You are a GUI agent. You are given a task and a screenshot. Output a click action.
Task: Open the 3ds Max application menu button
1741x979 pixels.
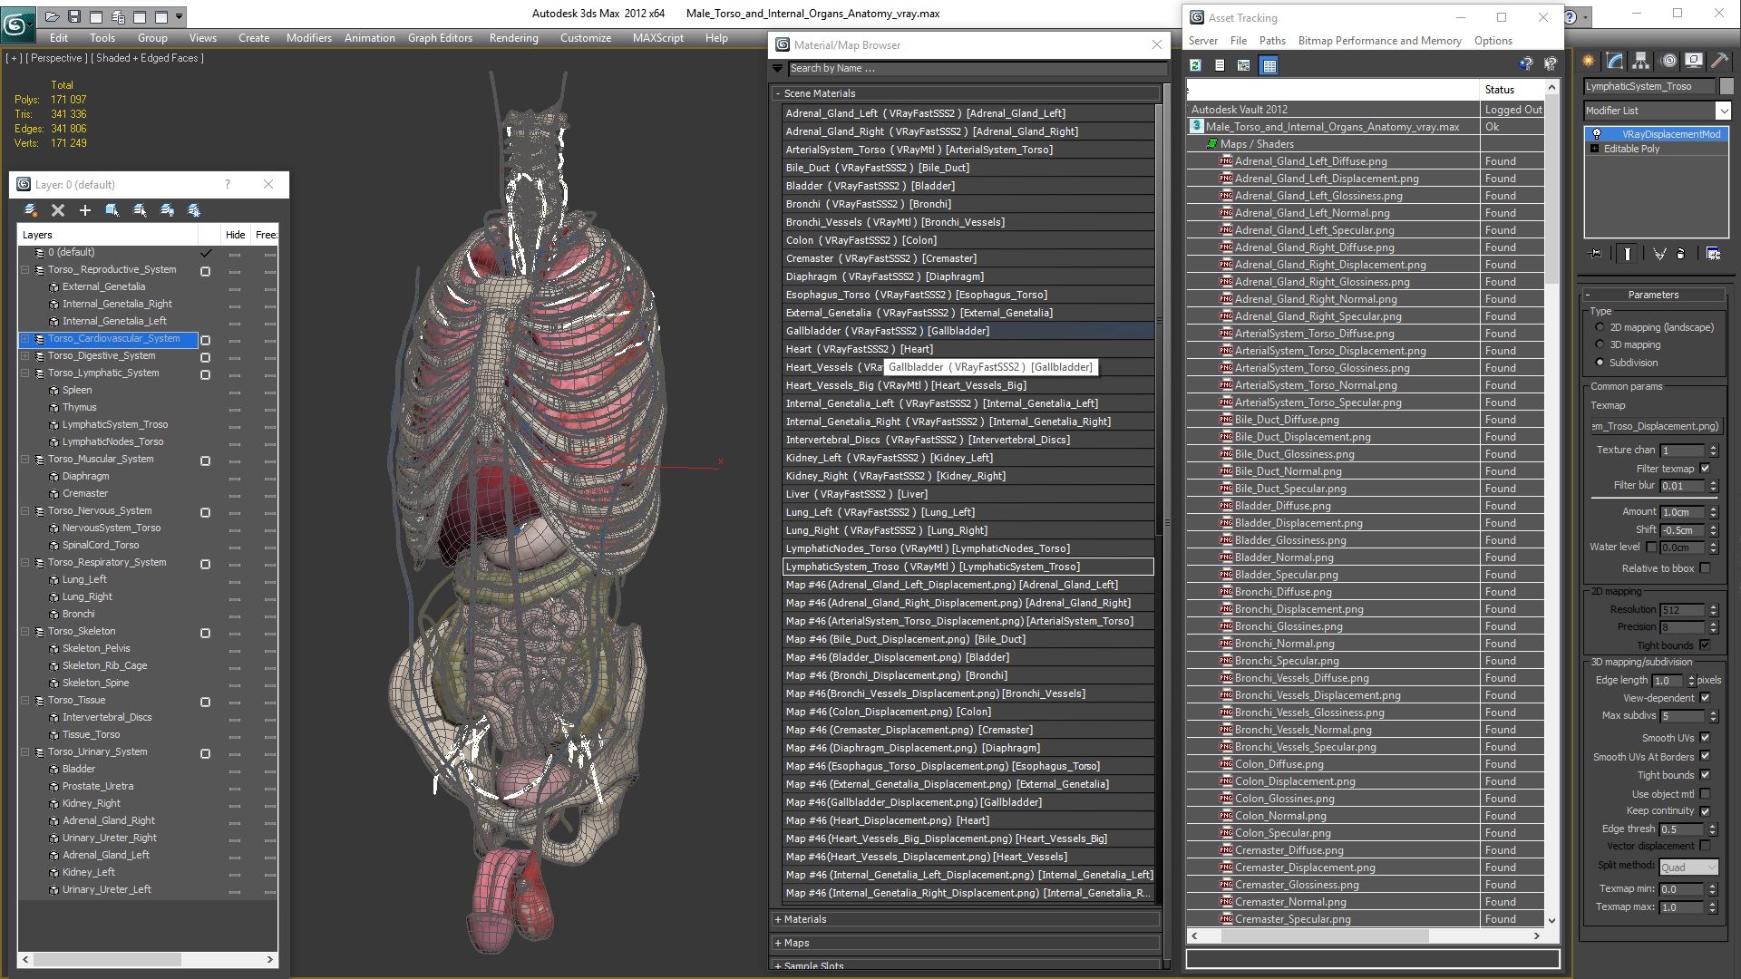coord(17,24)
